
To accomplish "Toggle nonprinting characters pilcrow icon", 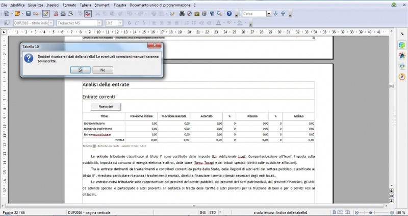I will (x=211, y=13).
